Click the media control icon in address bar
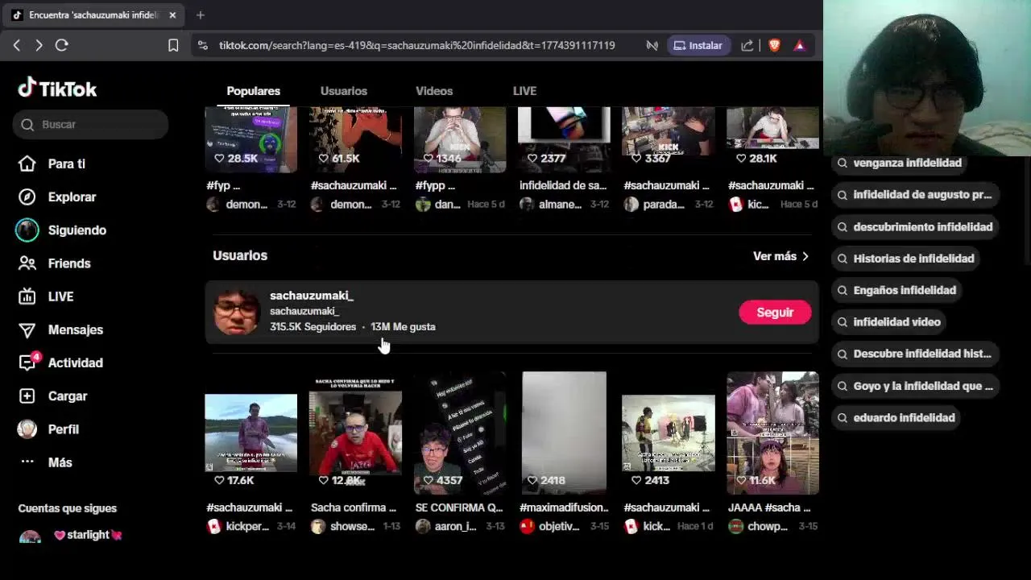This screenshot has width=1031, height=580. coord(652,45)
